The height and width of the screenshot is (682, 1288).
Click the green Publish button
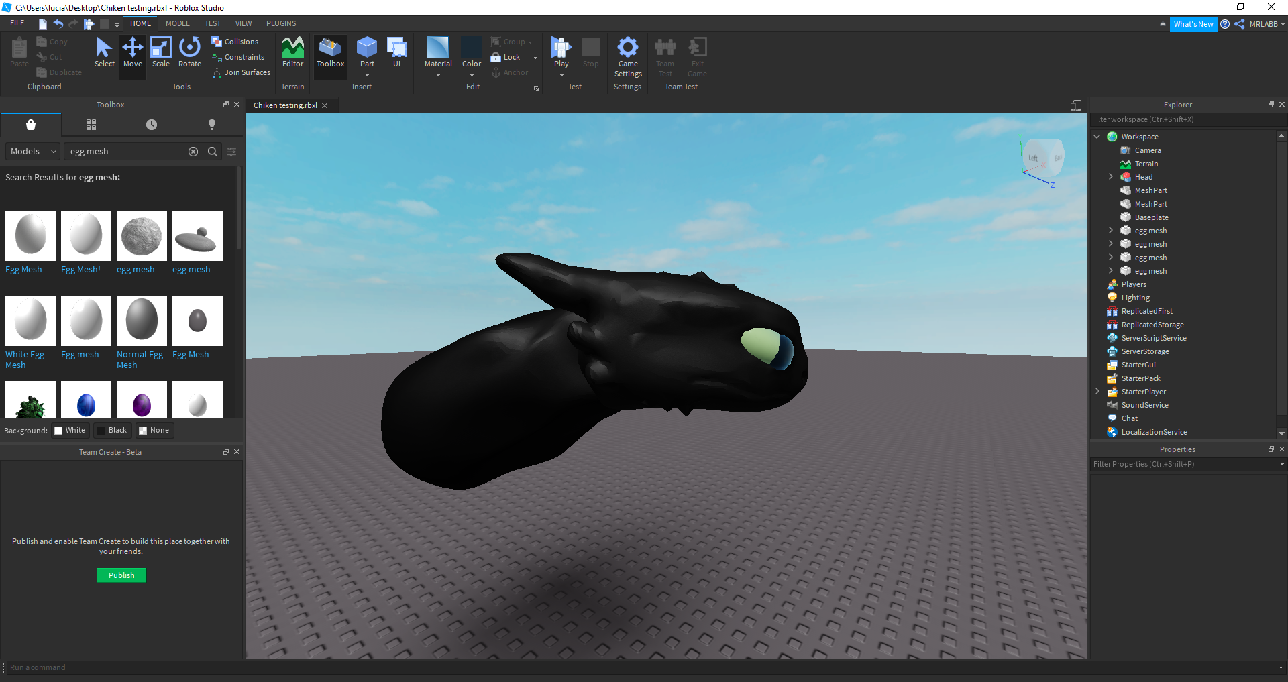point(121,575)
